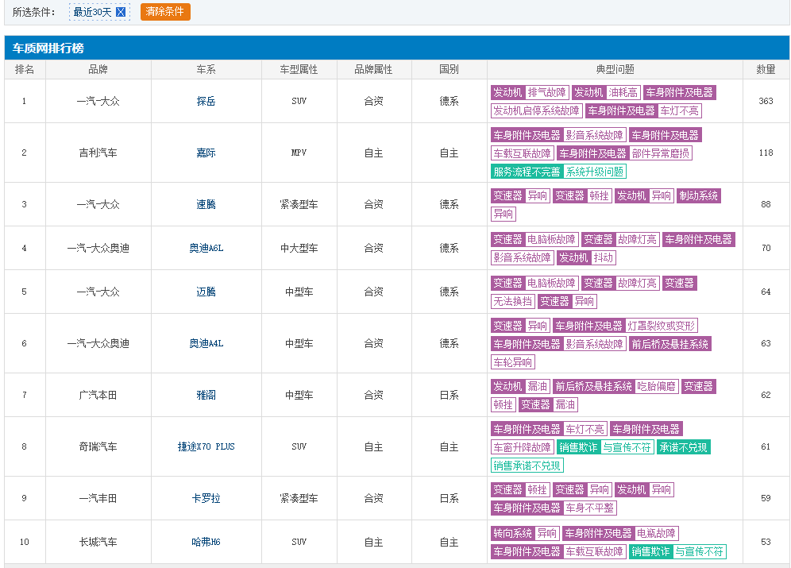791x568 pixels.
Task: Click the 清除条件 button
Action: click(x=165, y=12)
